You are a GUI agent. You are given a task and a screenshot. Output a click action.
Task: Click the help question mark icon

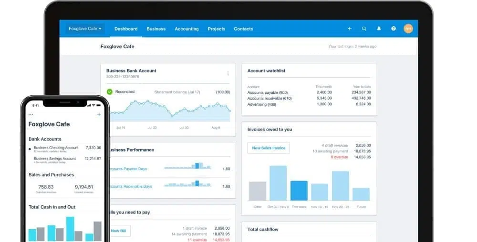(x=394, y=29)
